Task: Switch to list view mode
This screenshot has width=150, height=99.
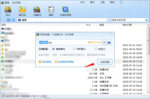Action: click(x=13, y=20)
